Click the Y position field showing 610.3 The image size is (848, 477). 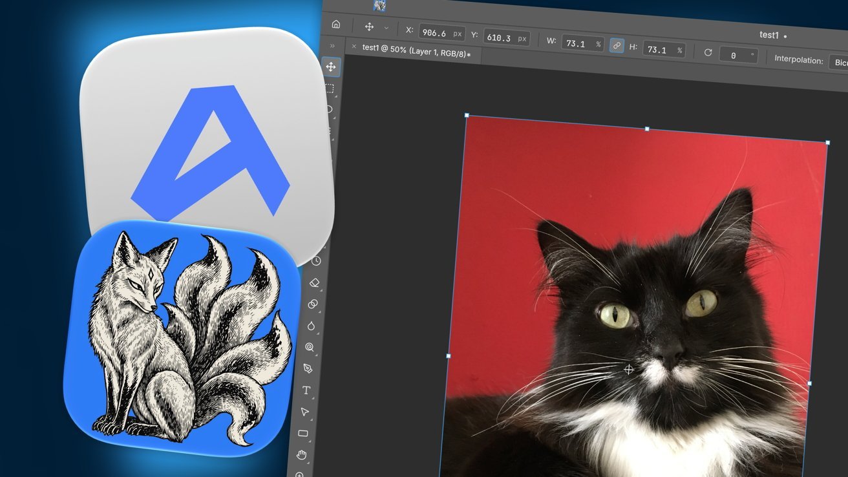coord(507,37)
